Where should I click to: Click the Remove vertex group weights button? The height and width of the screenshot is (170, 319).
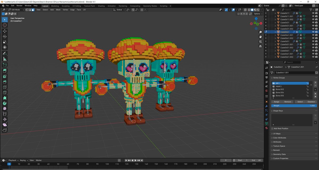(x=288, y=102)
